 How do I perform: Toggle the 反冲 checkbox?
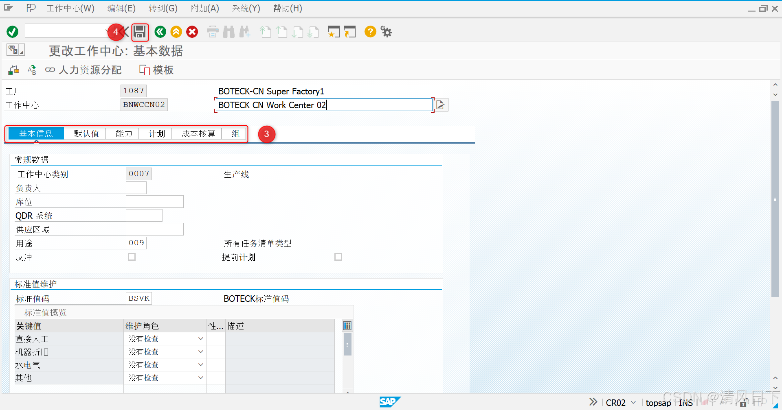132,257
